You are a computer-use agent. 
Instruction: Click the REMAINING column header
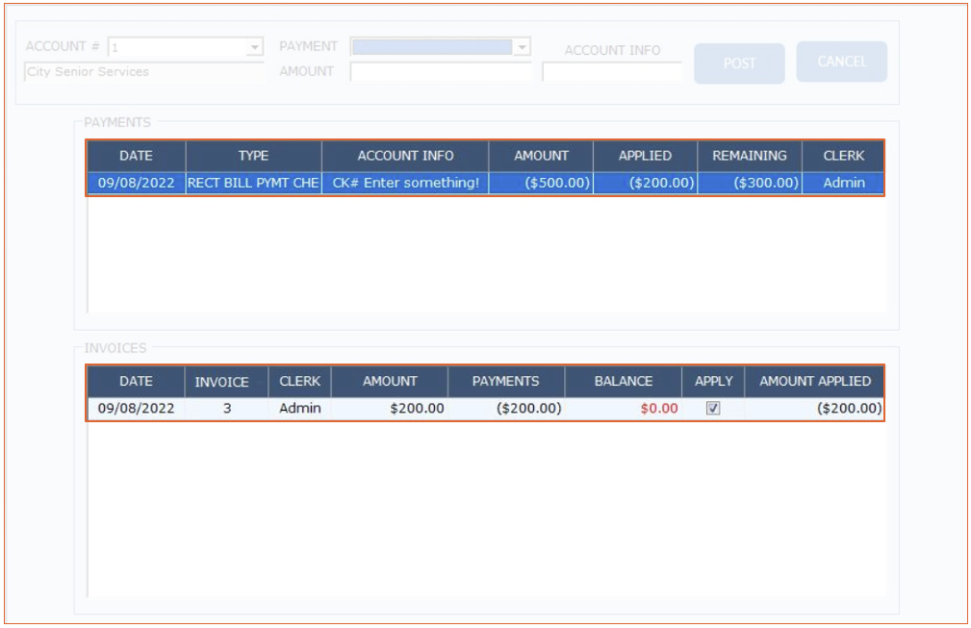point(749,155)
